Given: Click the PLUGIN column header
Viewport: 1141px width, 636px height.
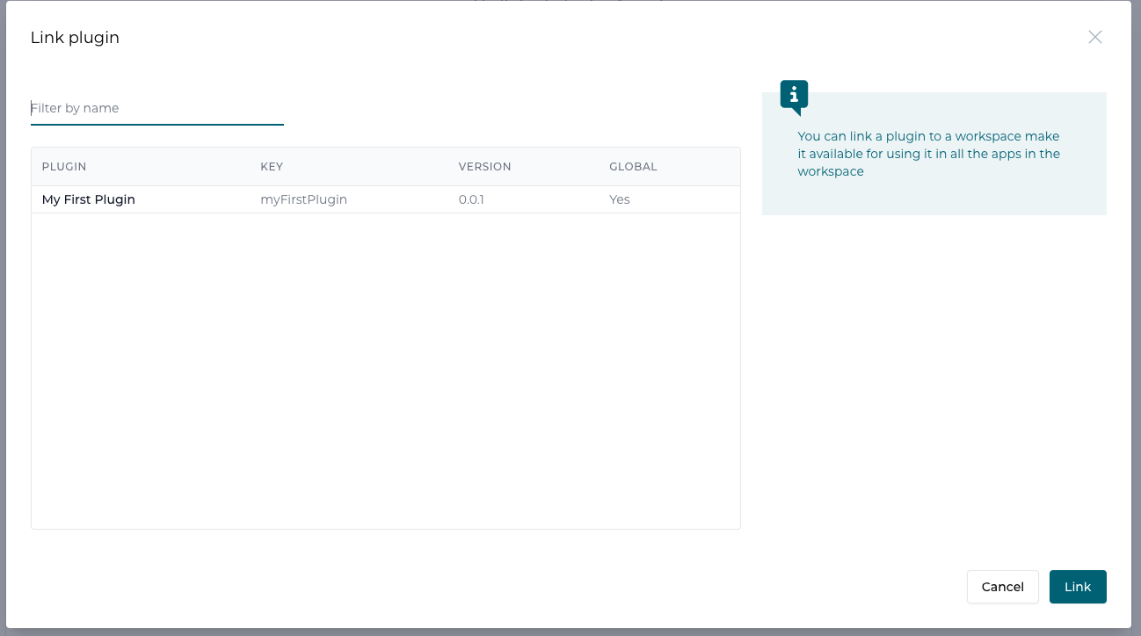Looking at the screenshot, I should coord(65,166).
